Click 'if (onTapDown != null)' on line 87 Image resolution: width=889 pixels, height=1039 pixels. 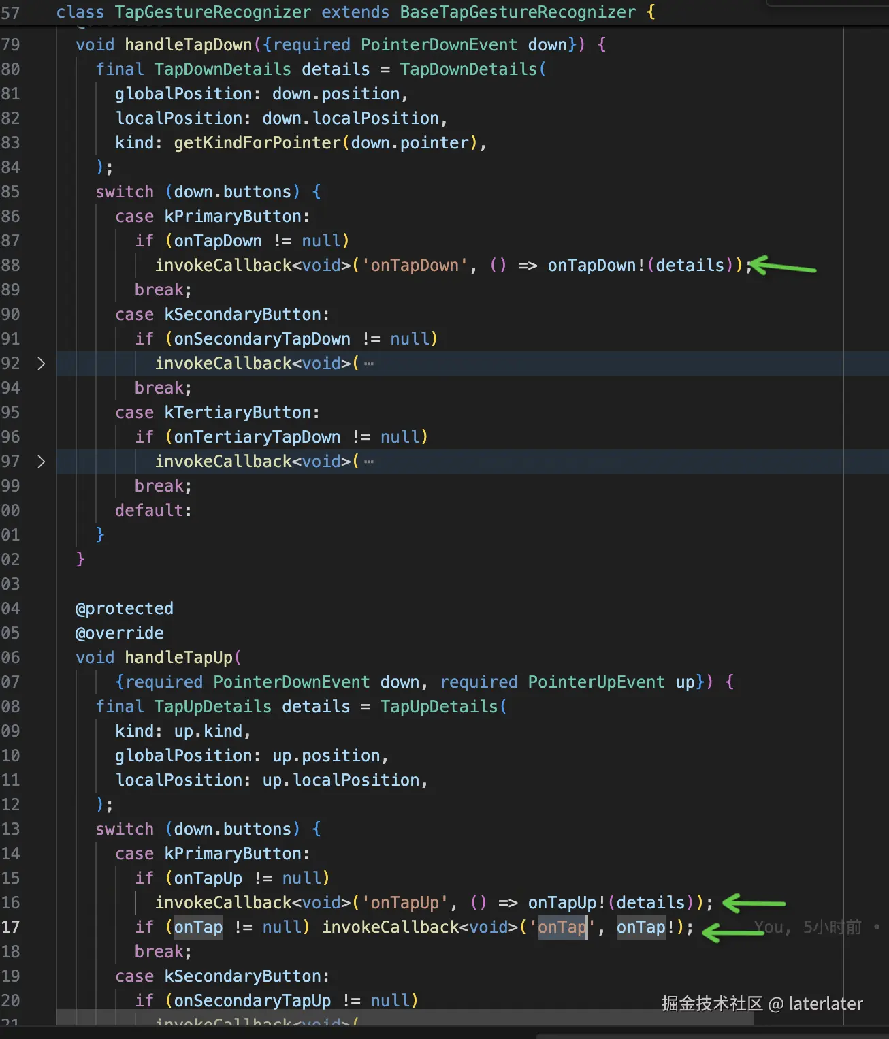click(242, 241)
